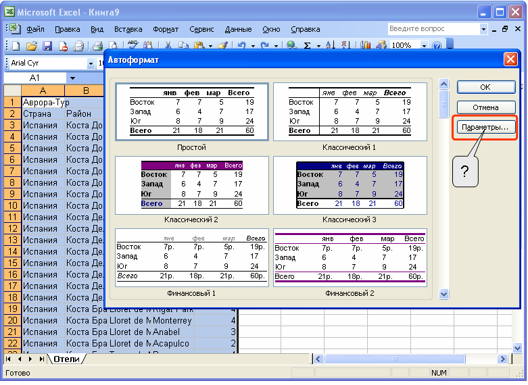This screenshot has width=528, height=385.
Task: Select the Классический 3 format preview
Action: tap(350, 185)
